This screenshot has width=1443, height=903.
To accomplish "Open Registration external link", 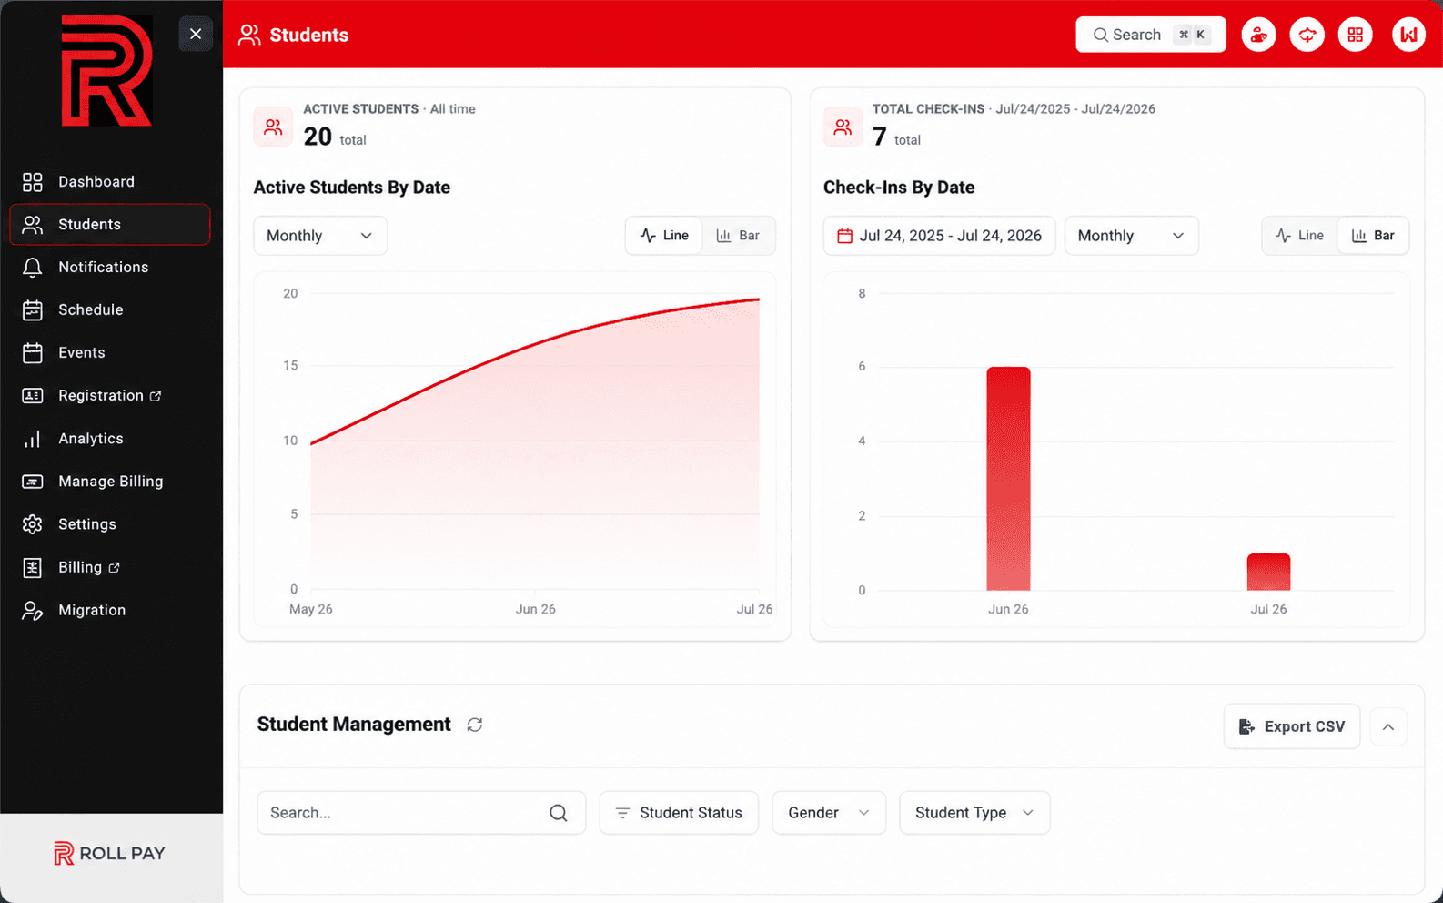I will pos(110,396).
